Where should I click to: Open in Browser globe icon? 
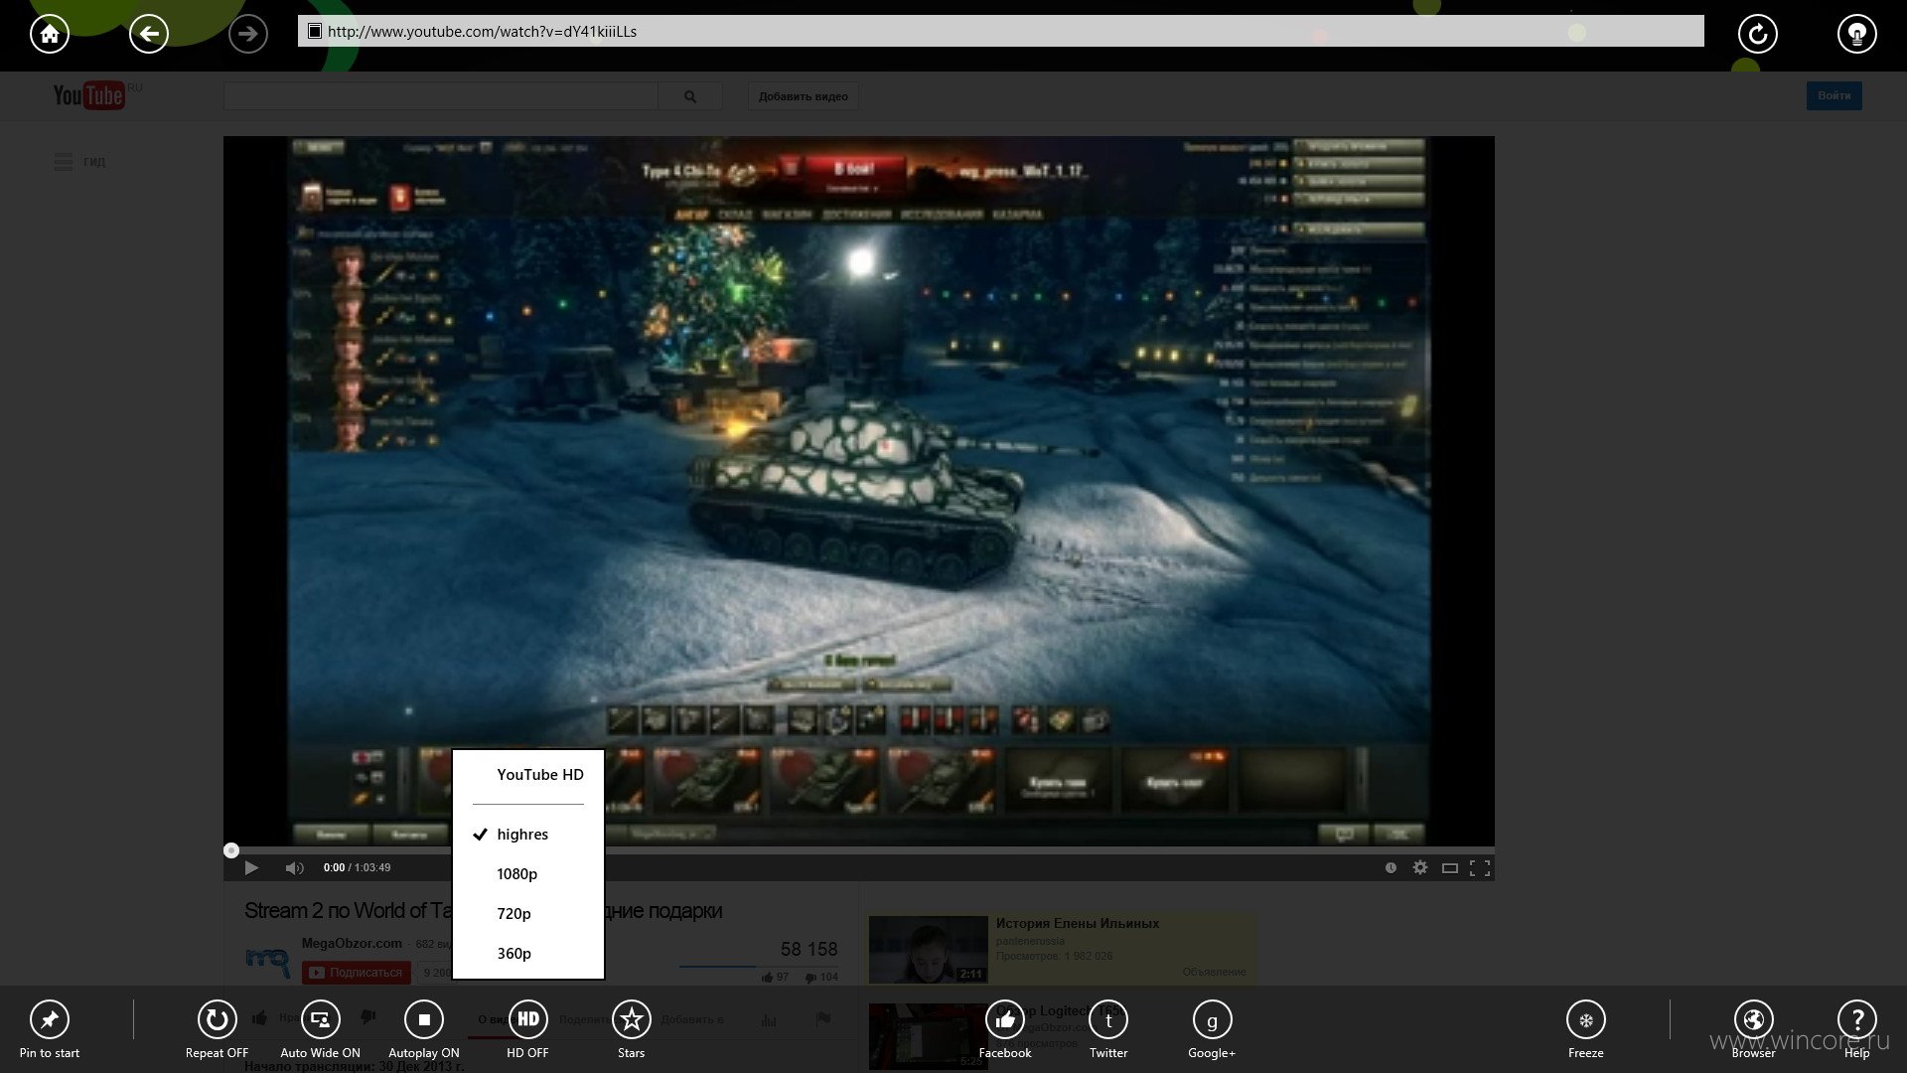point(1754,1029)
